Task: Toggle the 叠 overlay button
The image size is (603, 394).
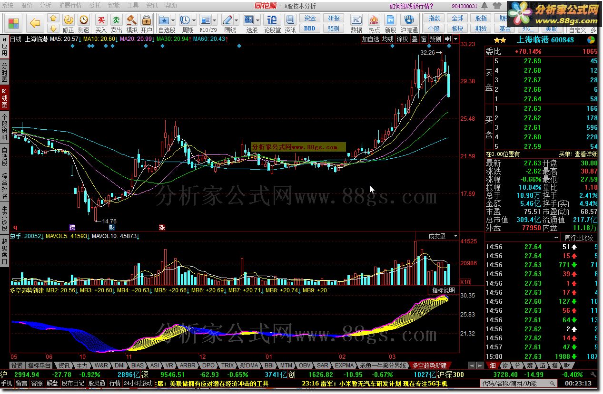Action: pos(415,39)
